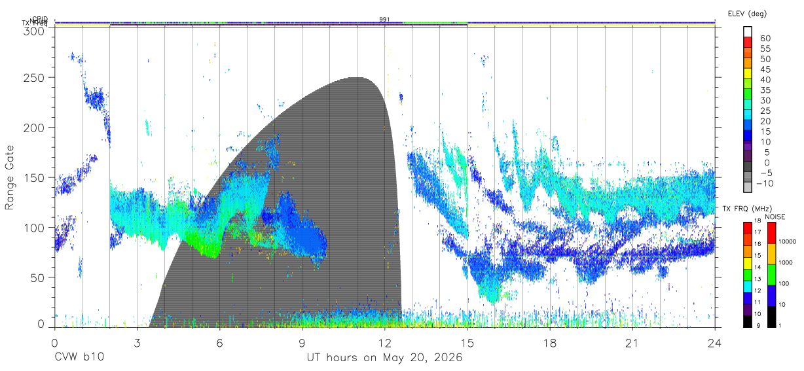Click the blue swatch in NOISE bar
Viewport: 804px width, 371px height.
tap(771, 295)
